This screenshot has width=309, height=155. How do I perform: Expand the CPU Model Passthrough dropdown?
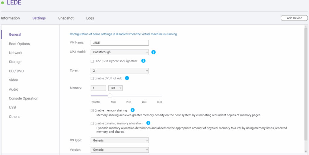pos(119,52)
